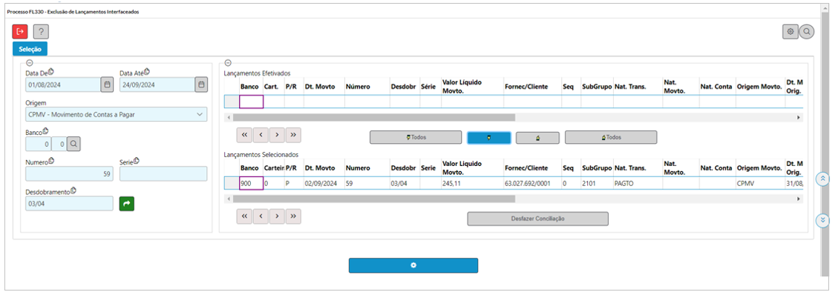Screen dimensions: 838x292
Task: Click the copy icon next to Data Até
Action: [x=147, y=71]
